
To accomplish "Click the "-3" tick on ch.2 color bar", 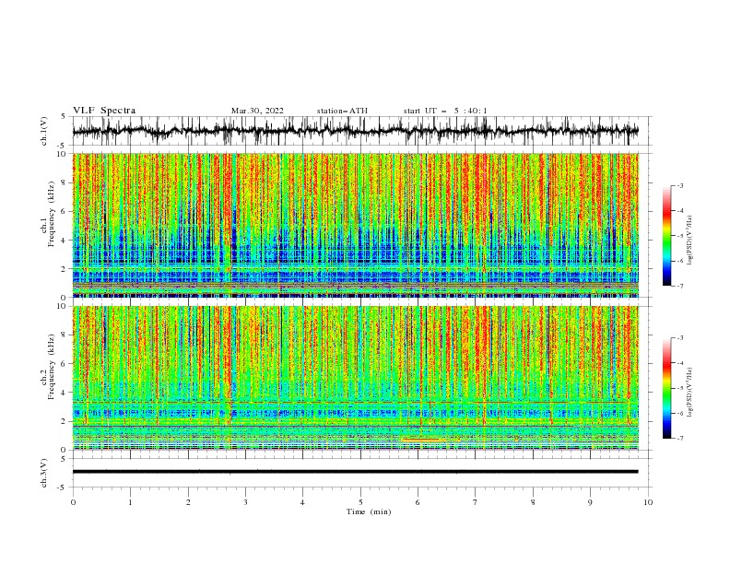I will pyautogui.click(x=680, y=338).
